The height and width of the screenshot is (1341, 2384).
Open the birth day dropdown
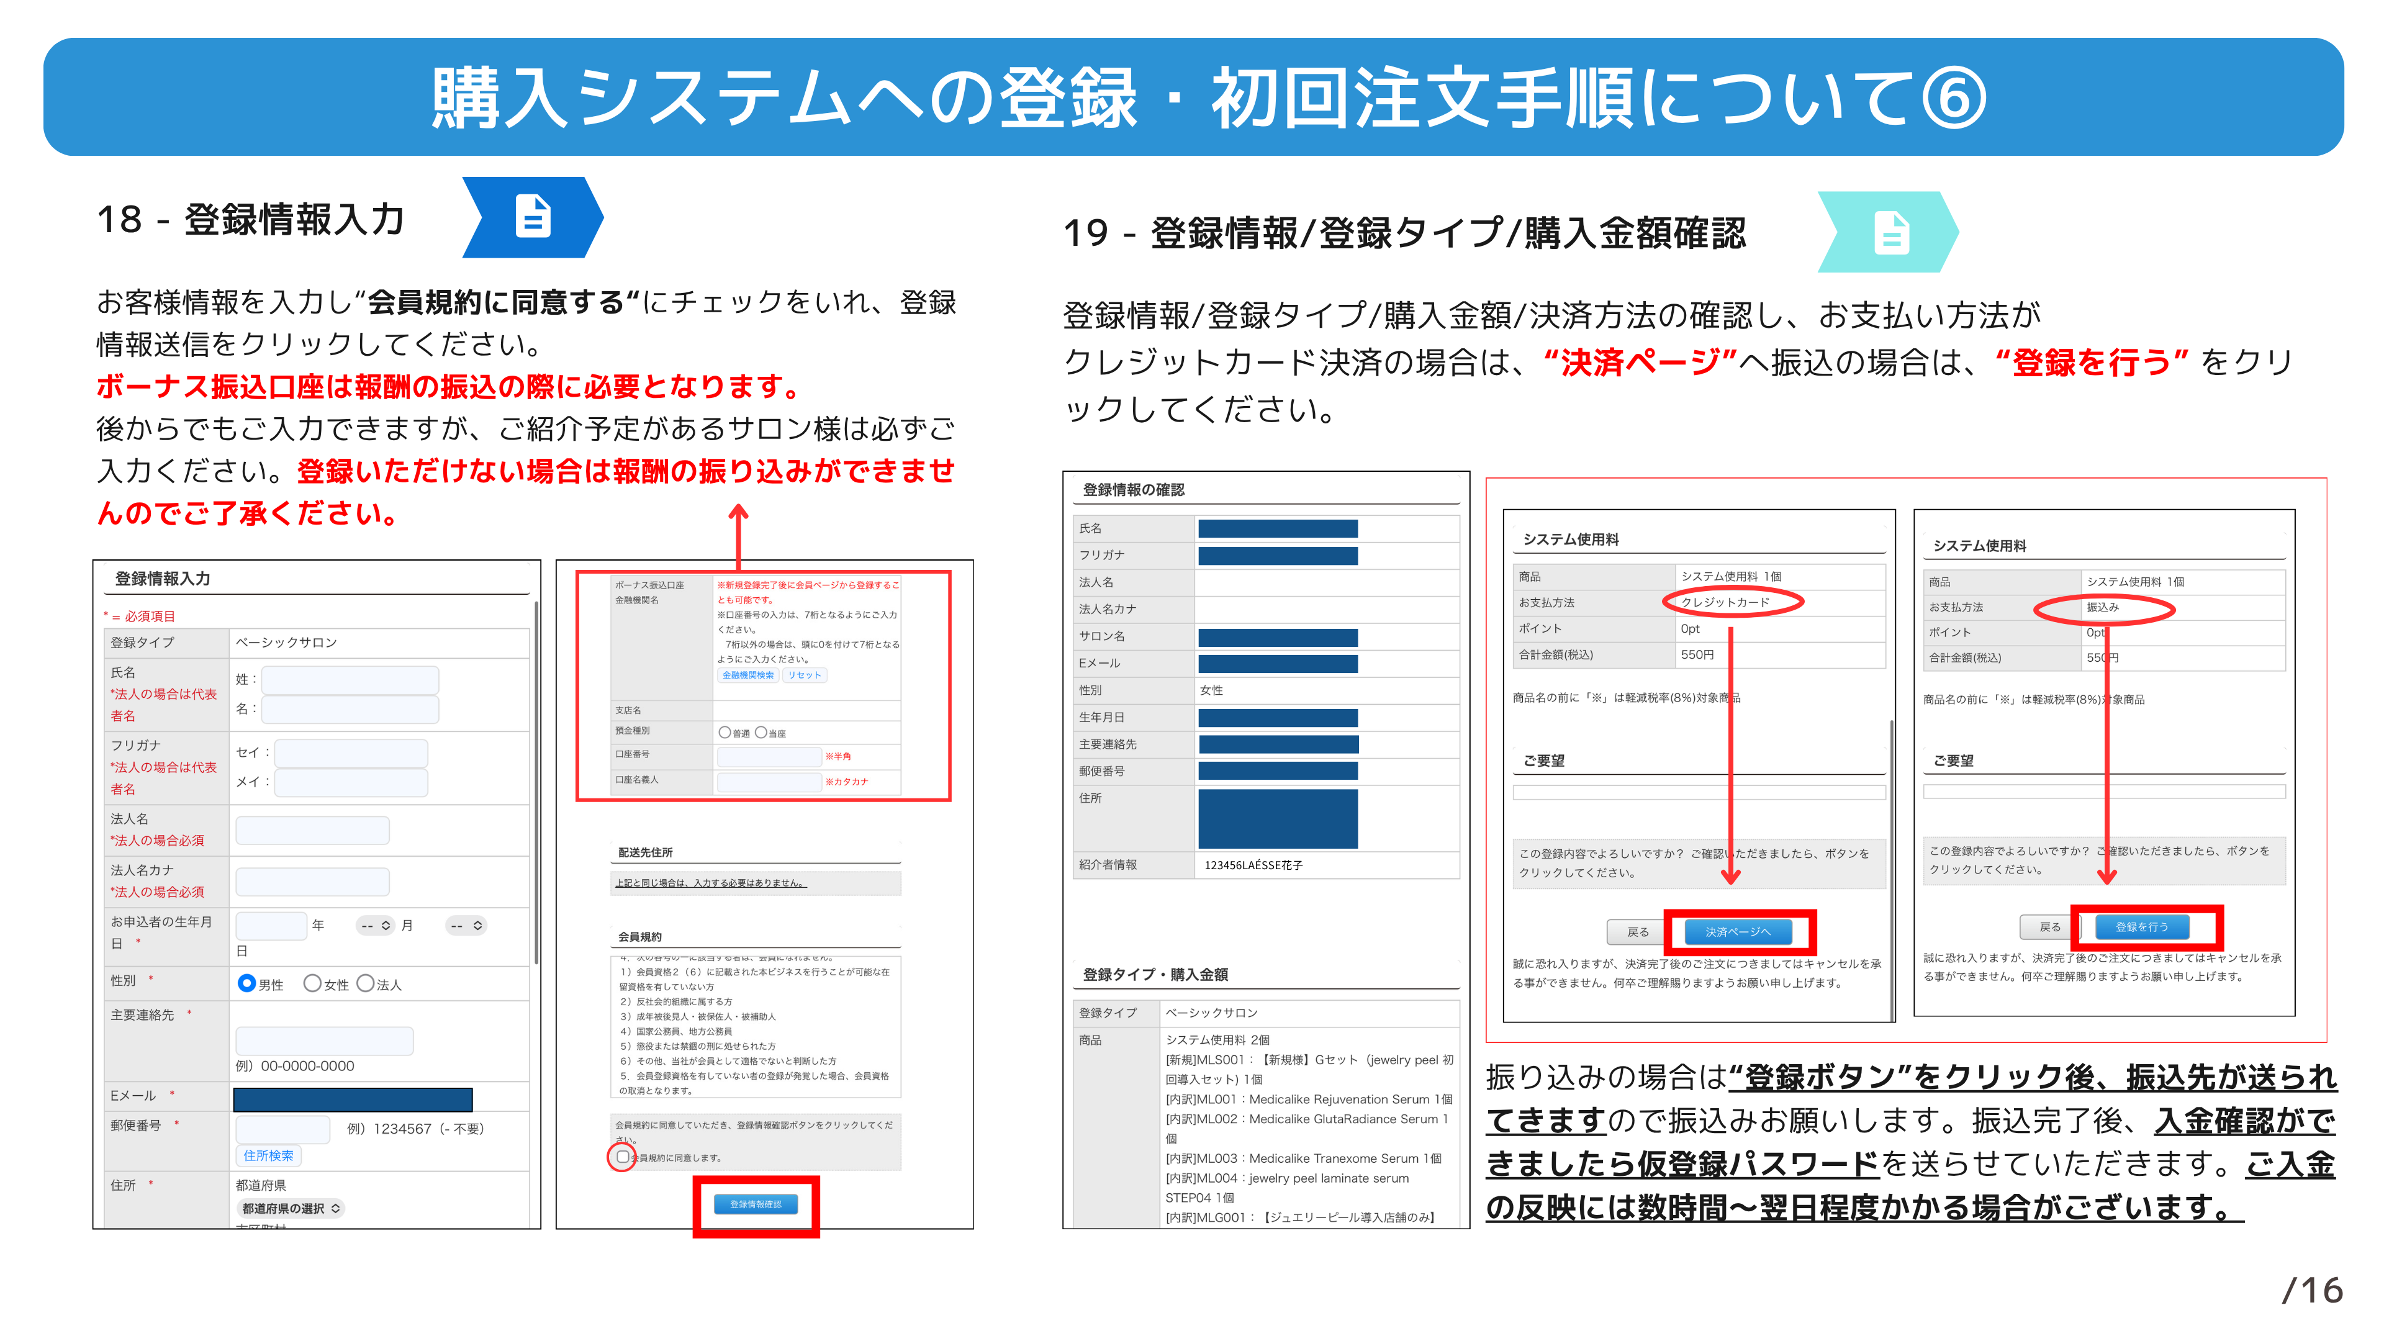[466, 924]
